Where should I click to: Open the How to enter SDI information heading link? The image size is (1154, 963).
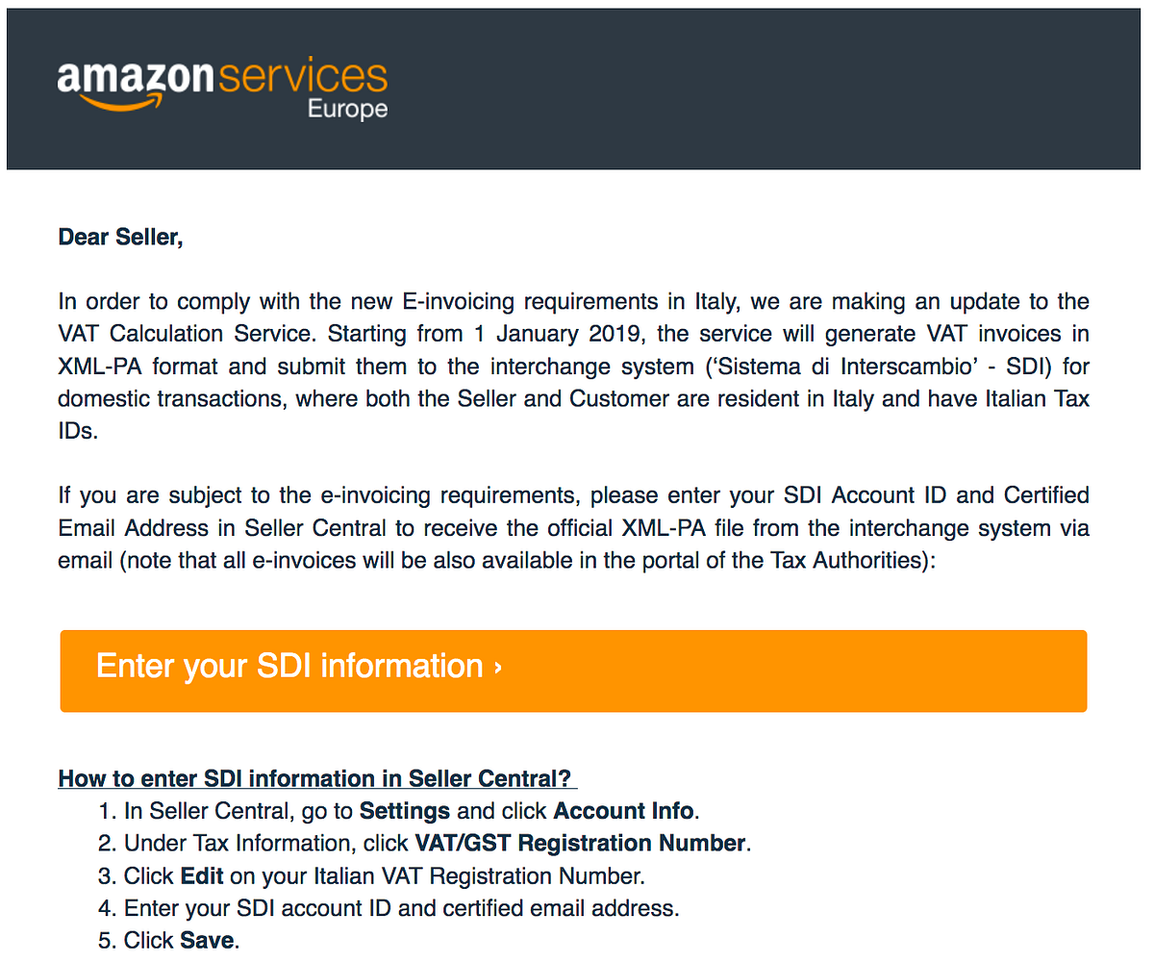pos(315,778)
